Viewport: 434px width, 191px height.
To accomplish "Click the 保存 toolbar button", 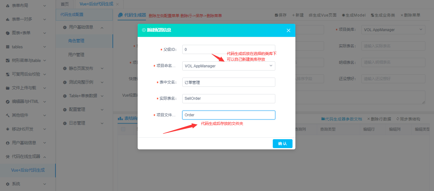I will [x=281, y=15].
